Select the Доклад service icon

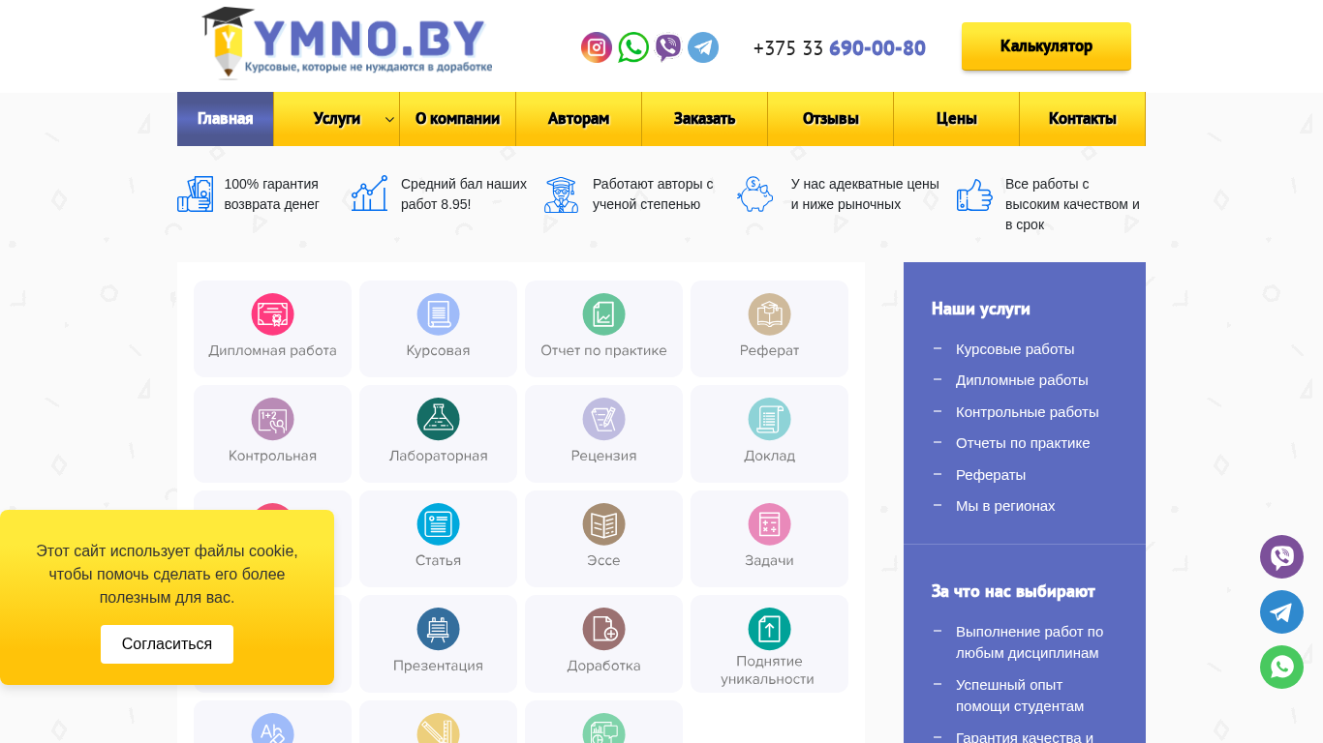[x=770, y=419]
